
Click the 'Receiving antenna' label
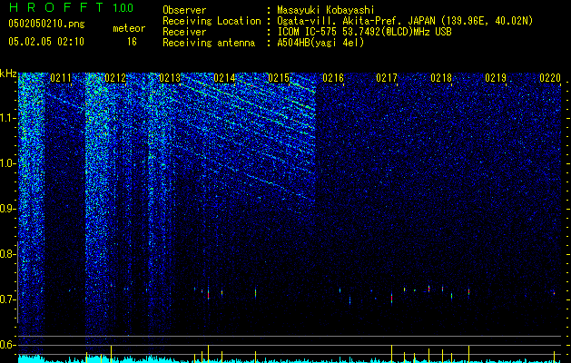tap(209, 43)
